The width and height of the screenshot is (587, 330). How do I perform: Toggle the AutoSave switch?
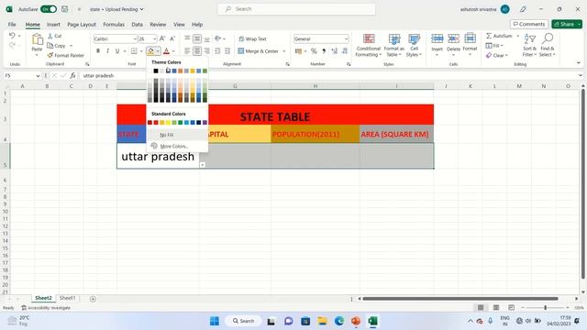pyautogui.click(x=49, y=9)
